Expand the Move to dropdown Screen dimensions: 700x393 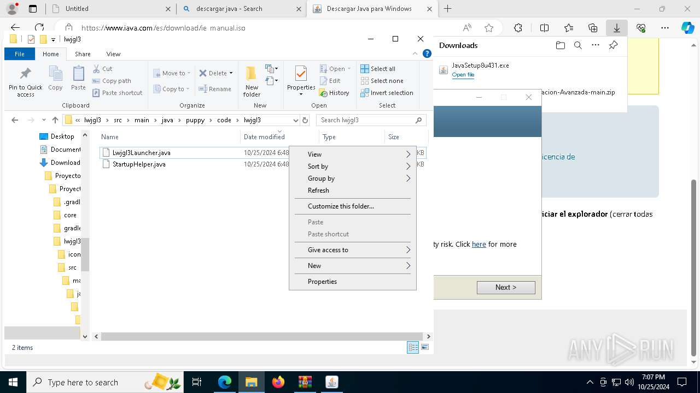[x=189, y=73]
